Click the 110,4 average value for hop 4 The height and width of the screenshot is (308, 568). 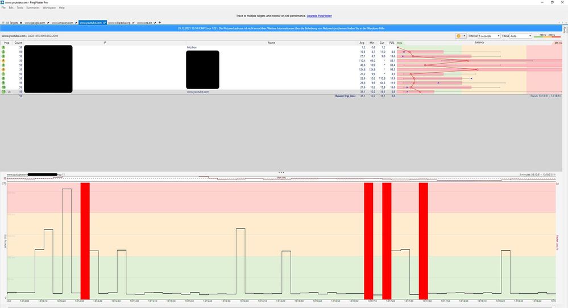tap(362, 61)
